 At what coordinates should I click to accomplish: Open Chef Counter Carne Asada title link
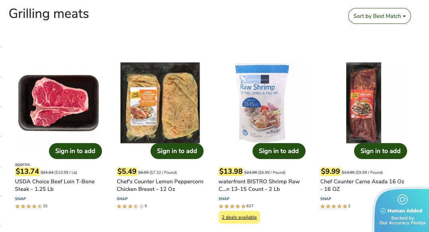(x=362, y=185)
